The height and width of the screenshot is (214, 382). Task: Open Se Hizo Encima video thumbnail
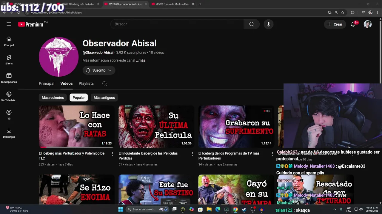point(77,190)
